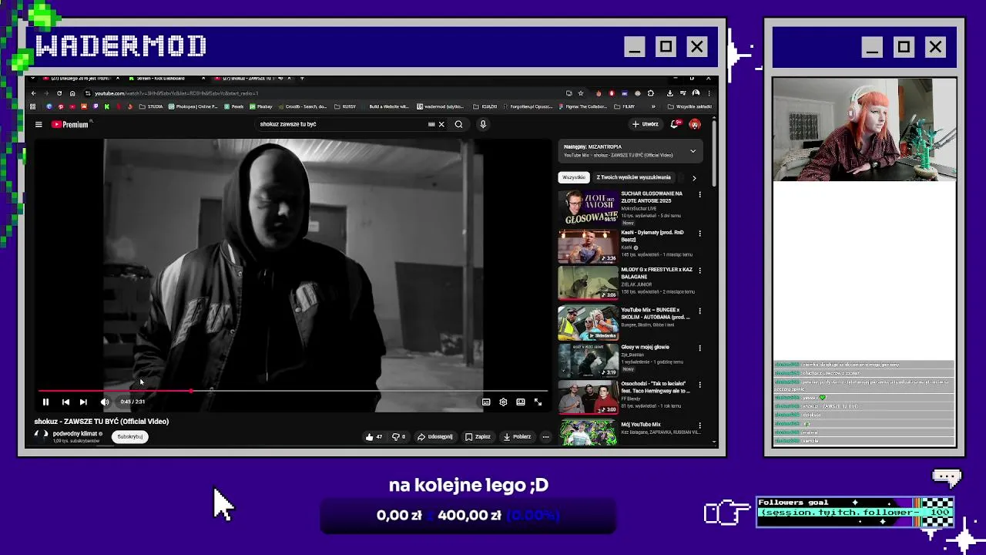The height and width of the screenshot is (555, 986).
Task: Open Osochodzi Tak to leciało title
Action: (x=656, y=387)
